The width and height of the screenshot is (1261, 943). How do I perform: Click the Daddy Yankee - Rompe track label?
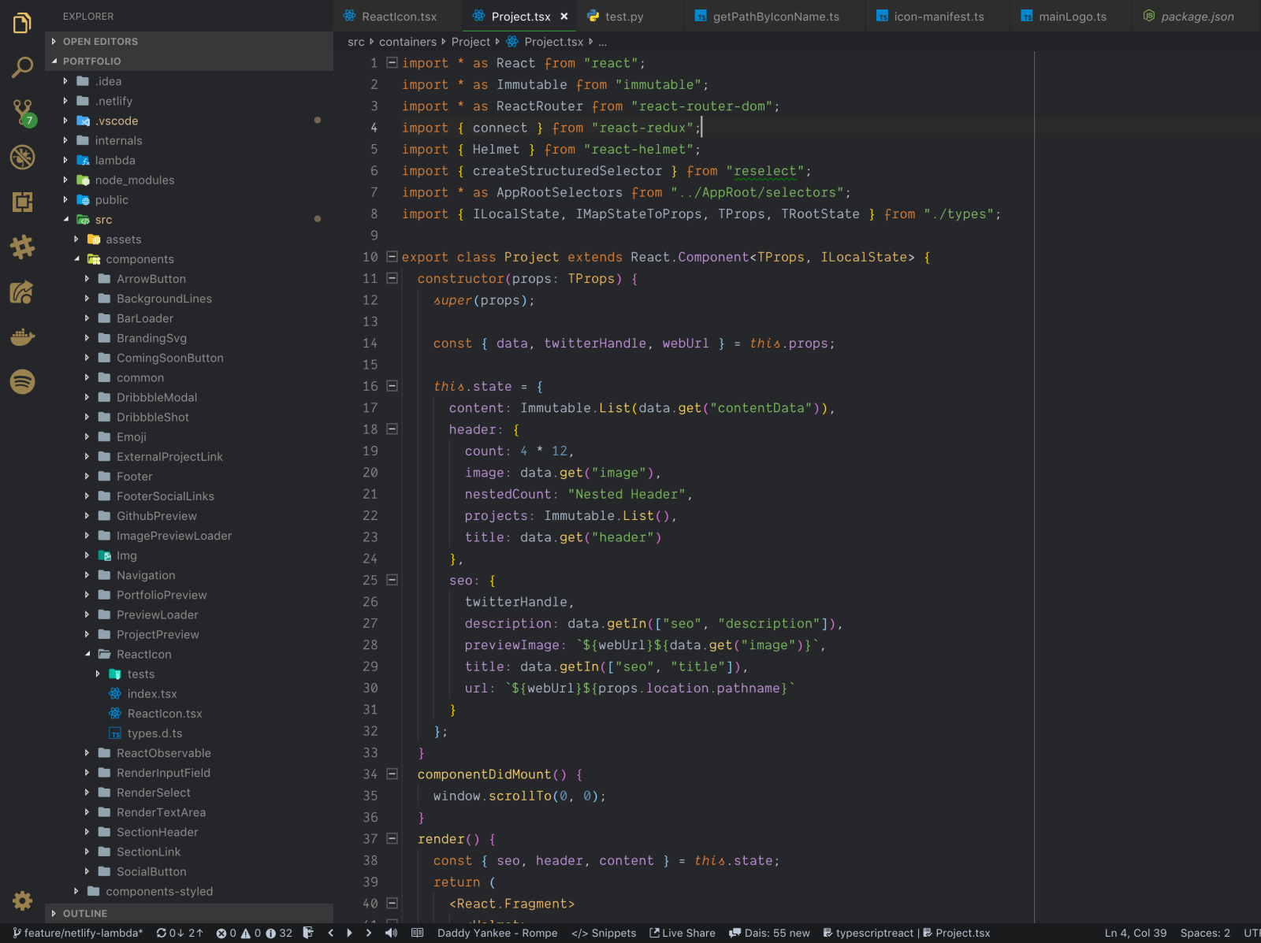click(x=497, y=933)
